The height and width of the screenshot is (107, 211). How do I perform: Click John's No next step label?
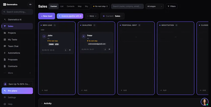coord(52,41)
